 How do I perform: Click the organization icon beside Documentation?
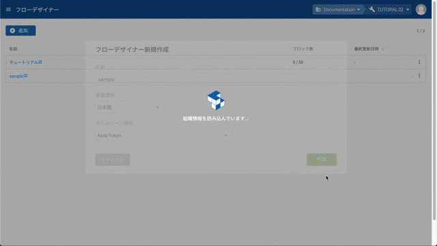pos(318,10)
